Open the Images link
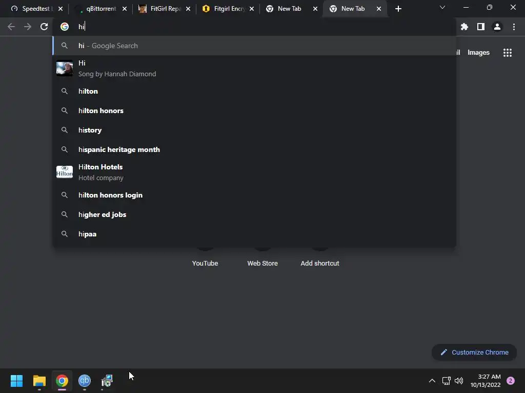This screenshot has width=525, height=393. (x=478, y=53)
